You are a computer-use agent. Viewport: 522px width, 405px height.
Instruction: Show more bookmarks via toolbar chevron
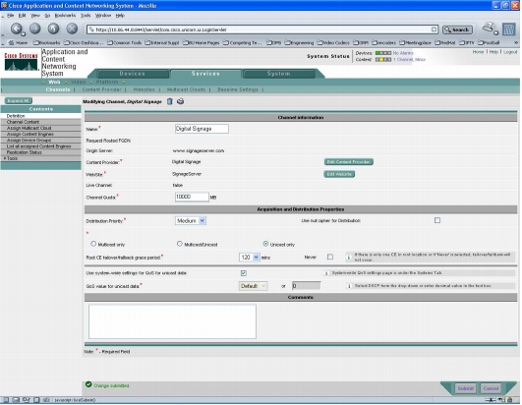coord(516,42)
